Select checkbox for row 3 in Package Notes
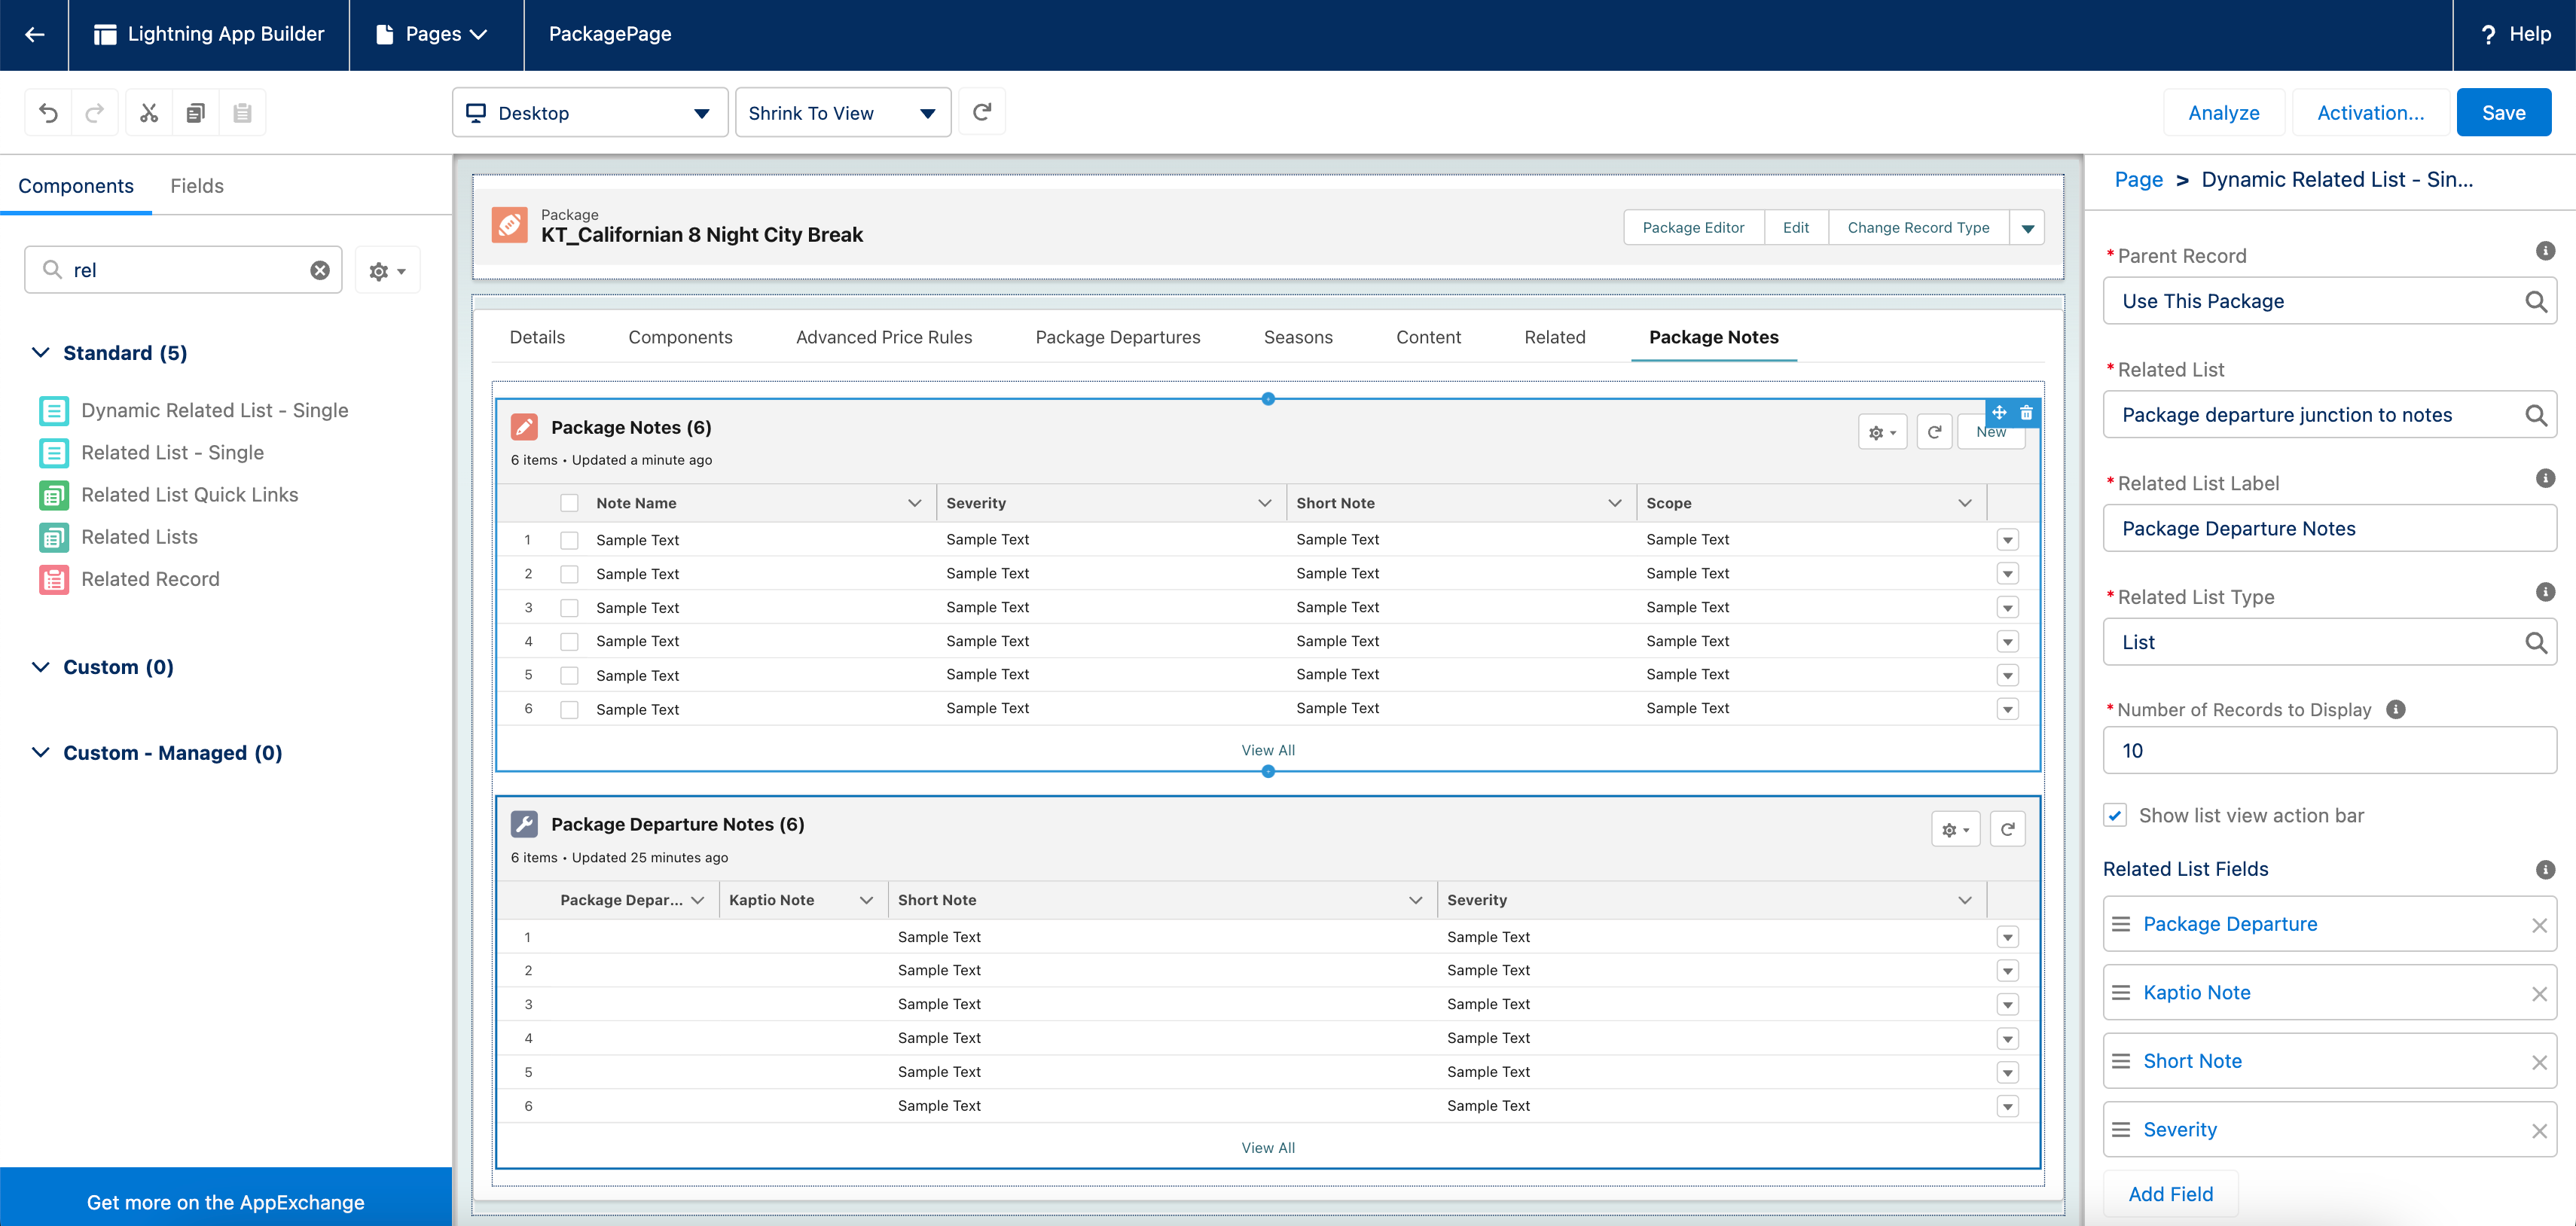 point(569,608)
